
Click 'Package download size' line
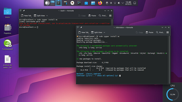click(x=93, y=63)
